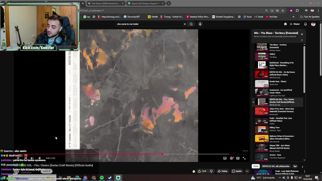Play 'Adam Port, Stryv - Move' entry
Image resolution: width=322 pixels, height=181 pixels.
pos(278,111)
